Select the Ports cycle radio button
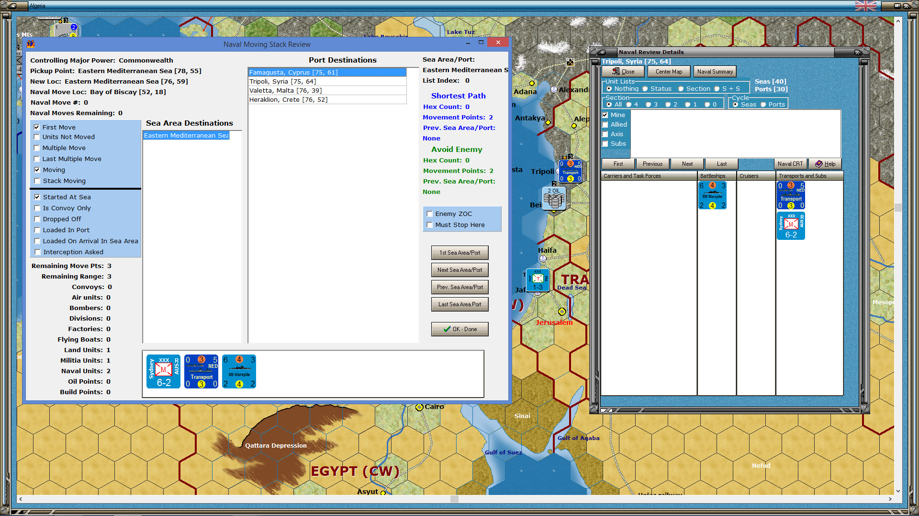 coord(763,105)
